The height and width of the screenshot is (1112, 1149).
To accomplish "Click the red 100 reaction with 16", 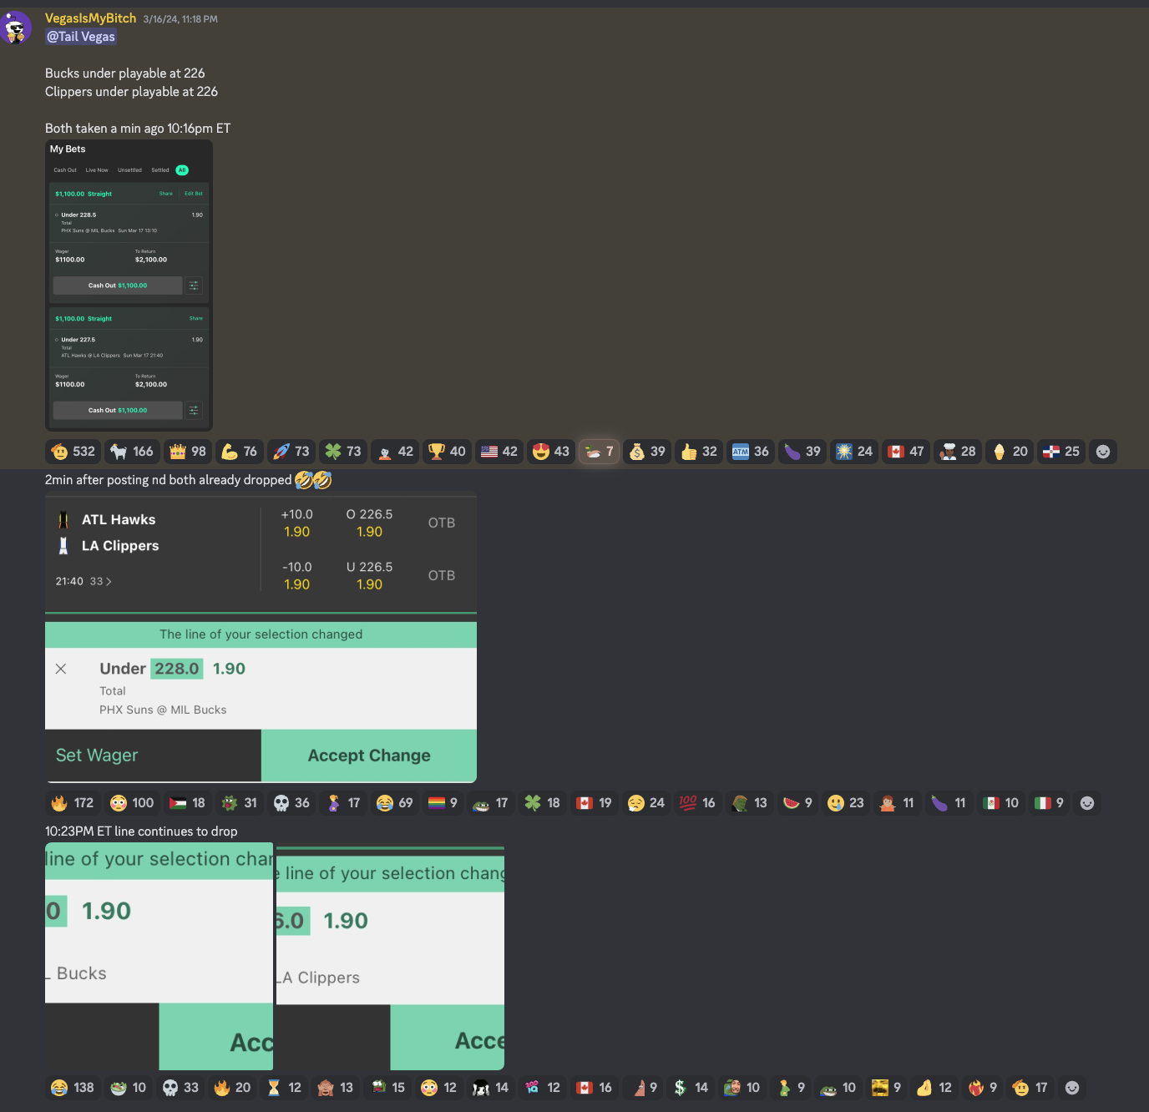I will [x=698, y=803].
